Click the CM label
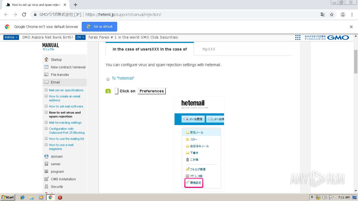The image size is (358, 201). coord(80,37)
